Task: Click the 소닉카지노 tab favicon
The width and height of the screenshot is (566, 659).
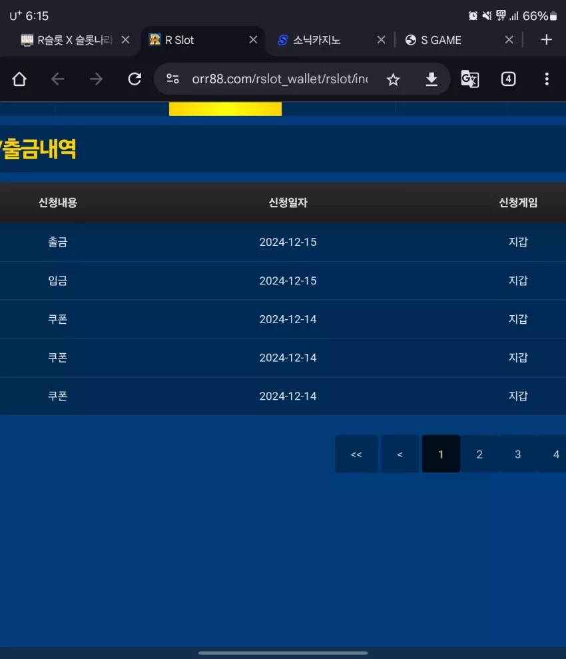Action: pos(282,40)
